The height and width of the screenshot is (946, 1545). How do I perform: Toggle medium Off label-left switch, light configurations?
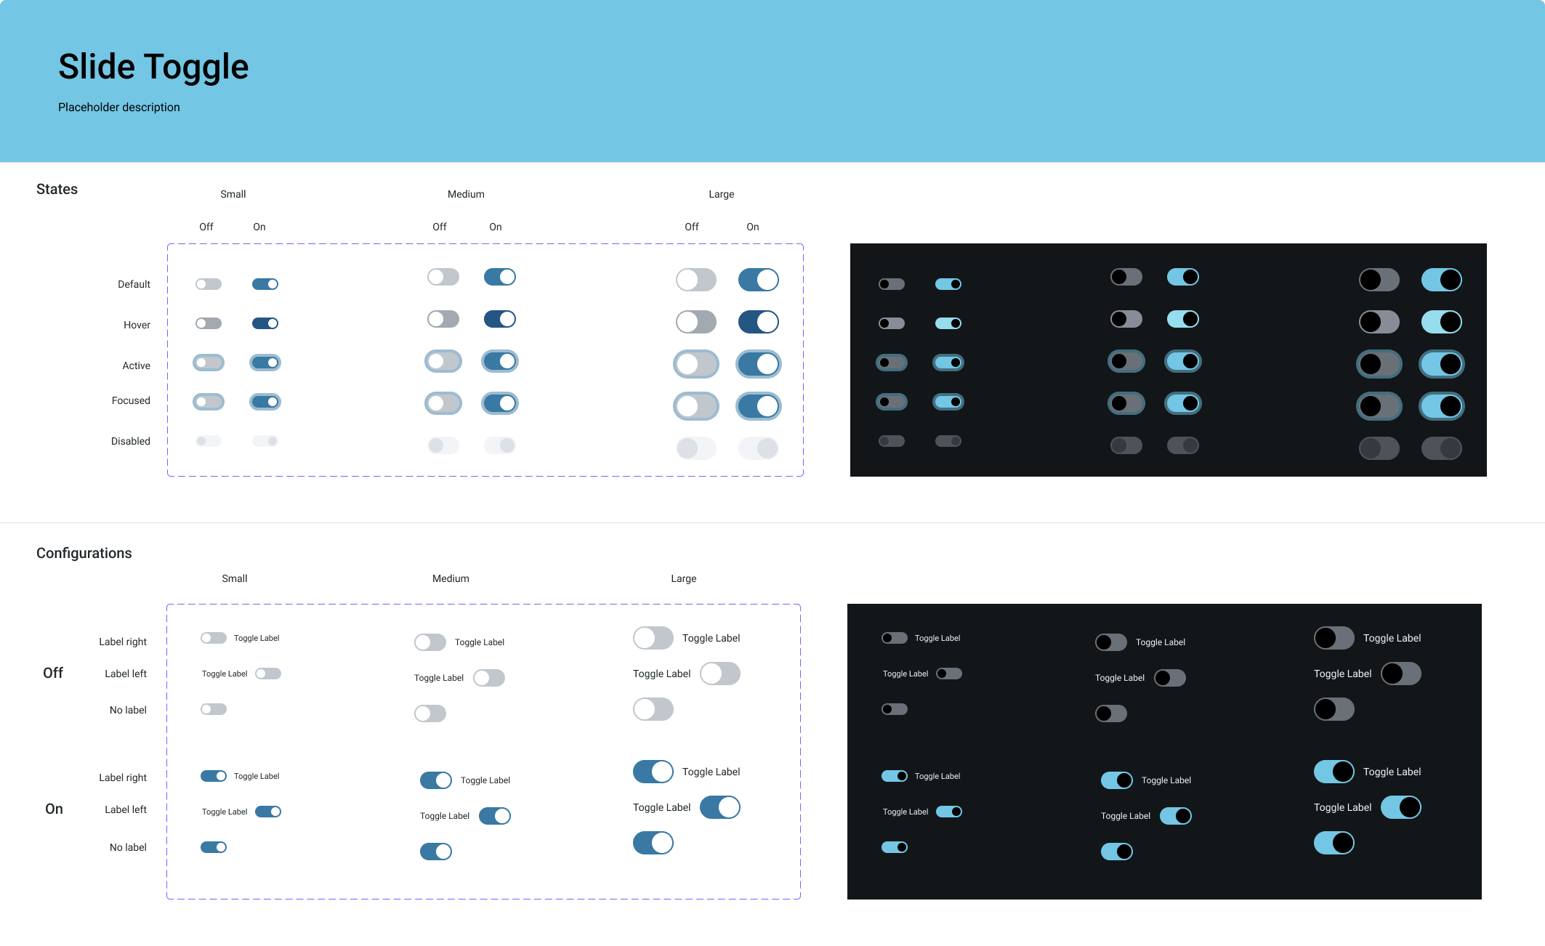[x=489, y=678]
